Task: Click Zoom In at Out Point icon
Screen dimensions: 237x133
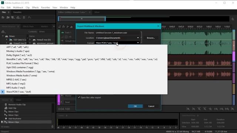Action: [221, 109]
